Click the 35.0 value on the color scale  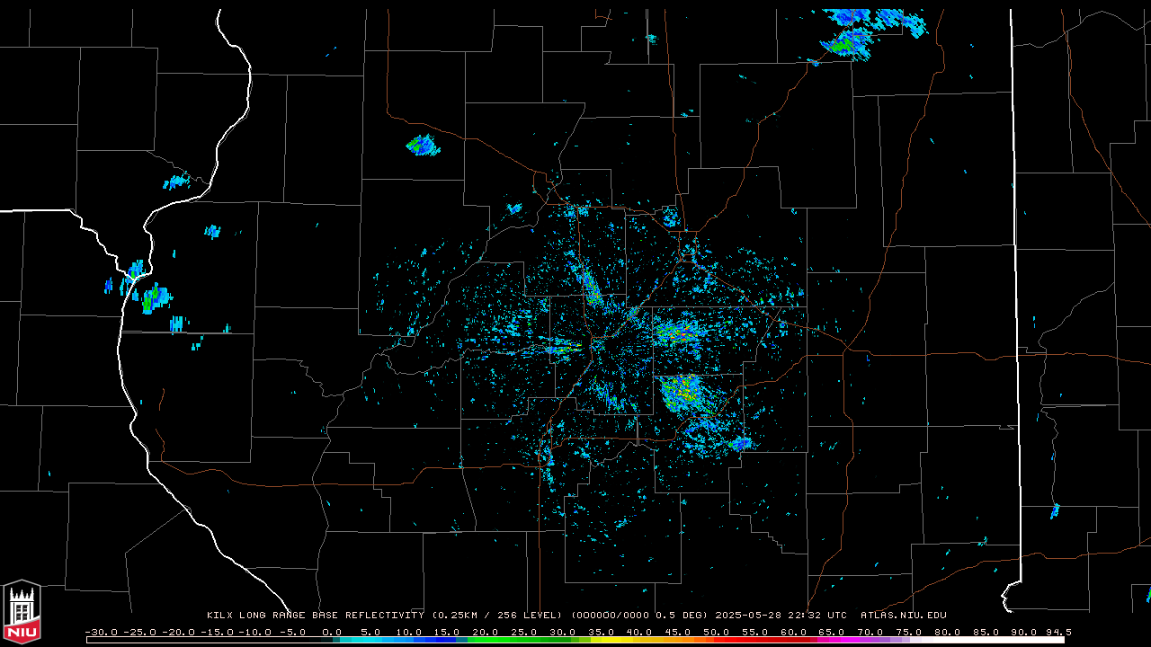[601, 633]
